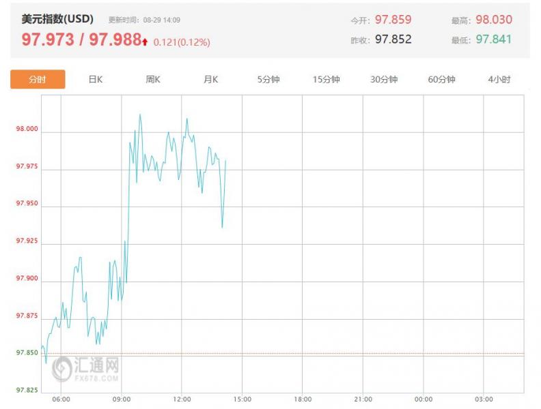
Task: Click the red up arrow beside the price
Action: pyautogui.click(x=145, y=42)
